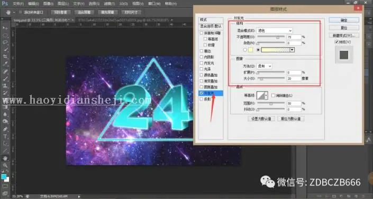Select the Lasso tool
The height and width of the screenshot is (199, 373).
pyautogui.click(x=5, y=43)
